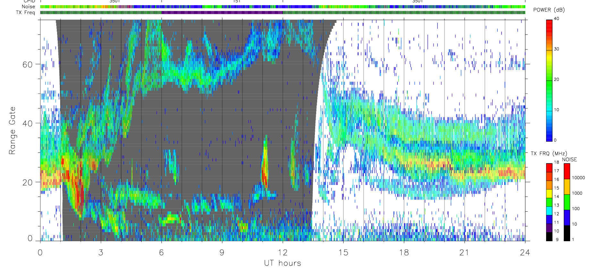Click the 13 label on the TX FRQ scale
591x273 pixels.
click(556, 205)
